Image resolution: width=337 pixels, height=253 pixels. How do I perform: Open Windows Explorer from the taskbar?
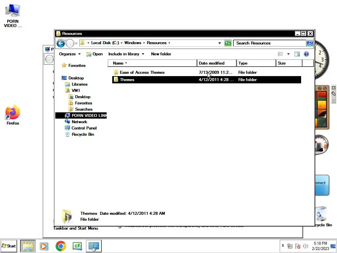[28, 246]
